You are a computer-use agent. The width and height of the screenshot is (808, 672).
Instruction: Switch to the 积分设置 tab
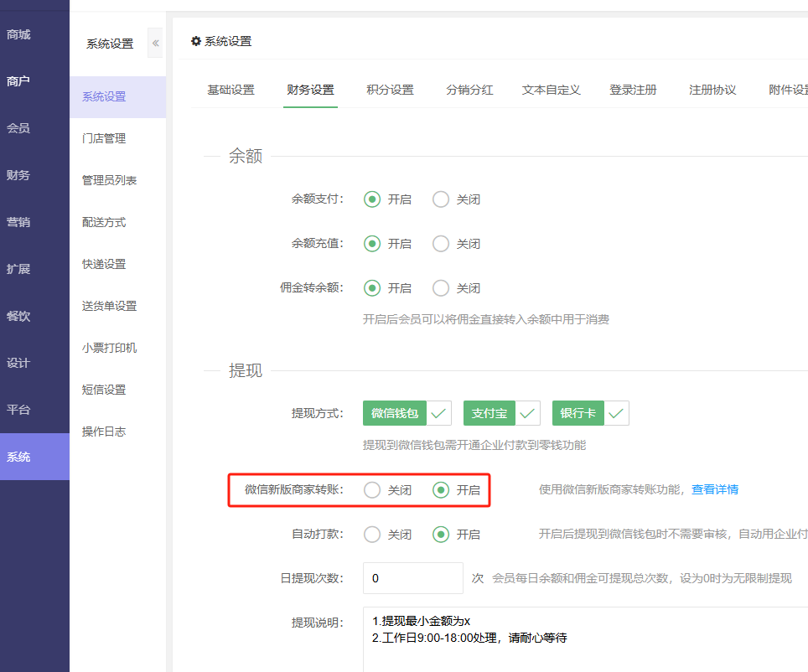point(390,90)
